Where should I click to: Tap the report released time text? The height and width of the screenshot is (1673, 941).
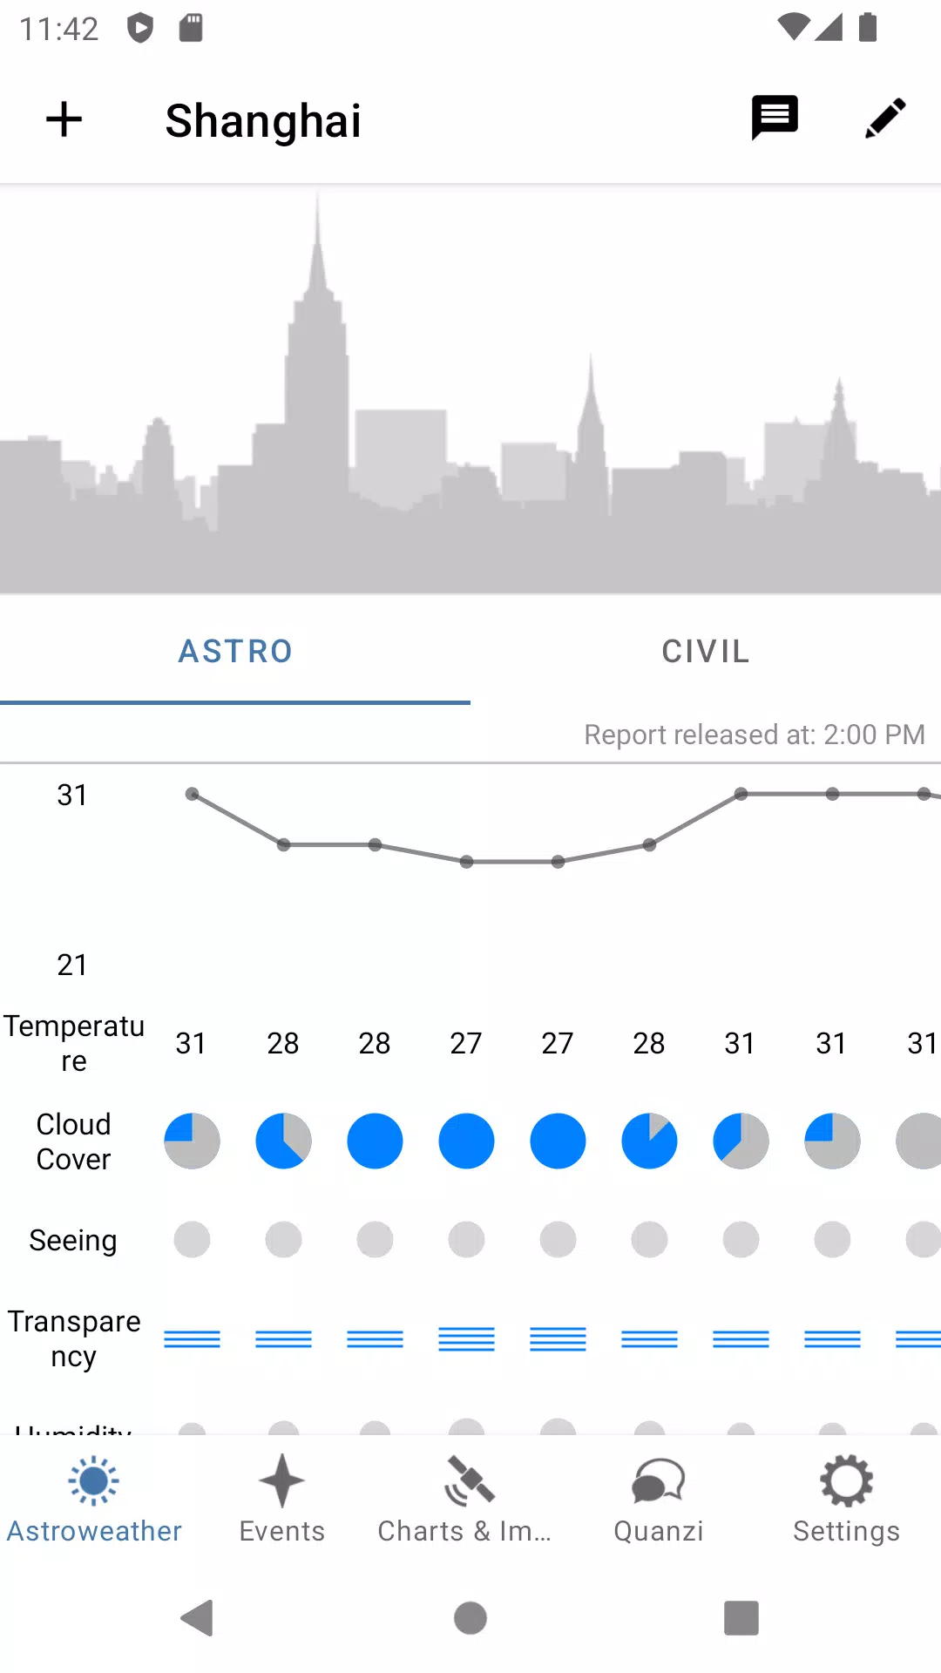(755, 735)
